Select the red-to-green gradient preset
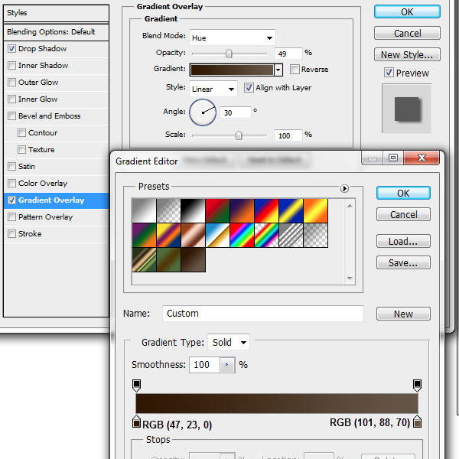 (x=217, y=210)
